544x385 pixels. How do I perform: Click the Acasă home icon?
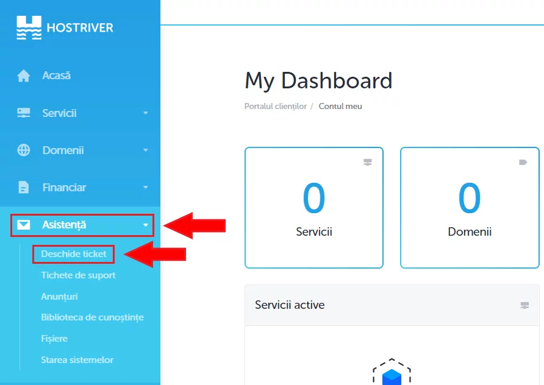[x=24, y=76]
